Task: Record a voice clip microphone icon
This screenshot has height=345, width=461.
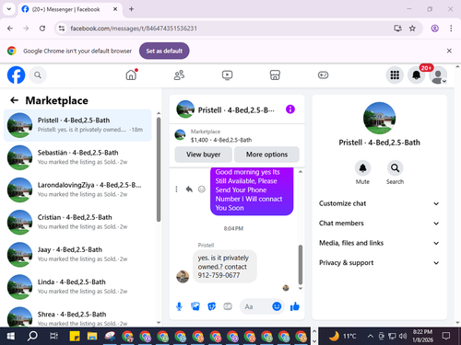Action: point(179,306)
